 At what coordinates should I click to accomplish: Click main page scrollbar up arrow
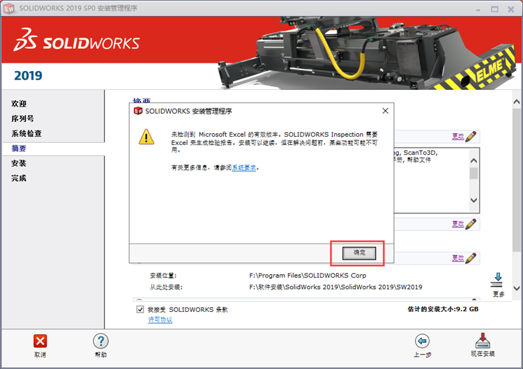[x=516, y=102]
